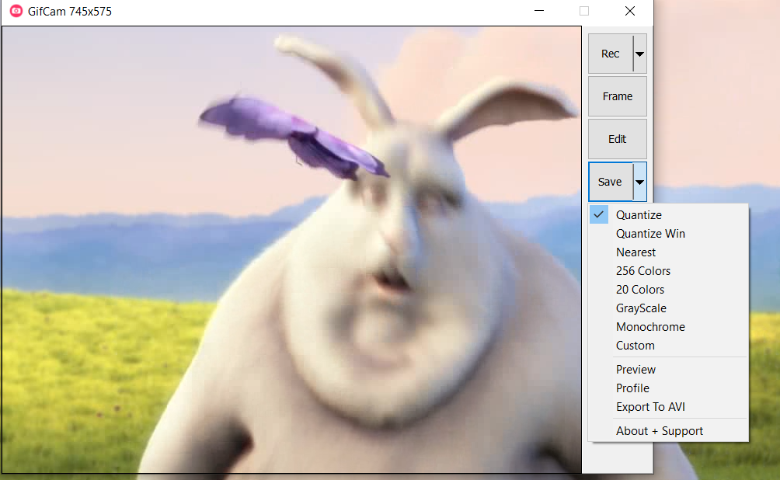Choose Export To AVI
The image size is (780, 480).
669,407
